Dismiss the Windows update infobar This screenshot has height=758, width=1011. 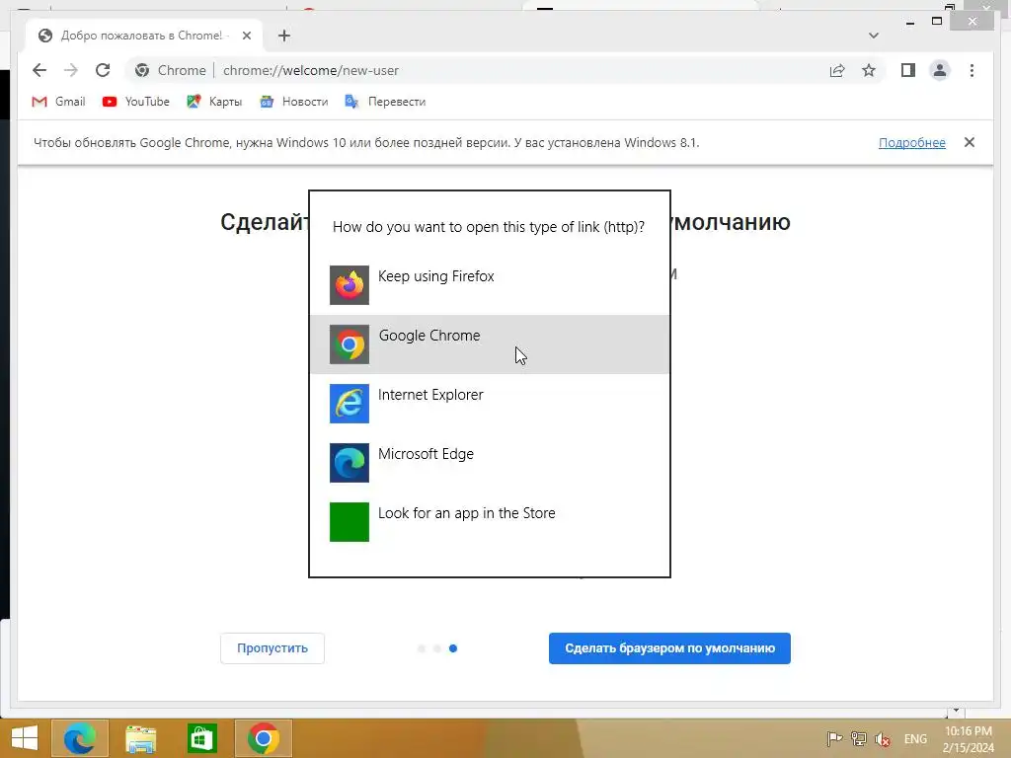pos(970,142)
